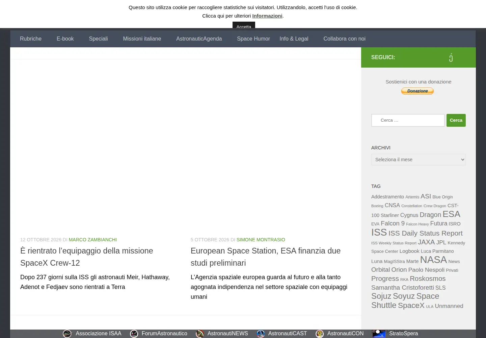Focus the Cerca search input field
Viewport: 486px width, 338px height.
point(408,120)
